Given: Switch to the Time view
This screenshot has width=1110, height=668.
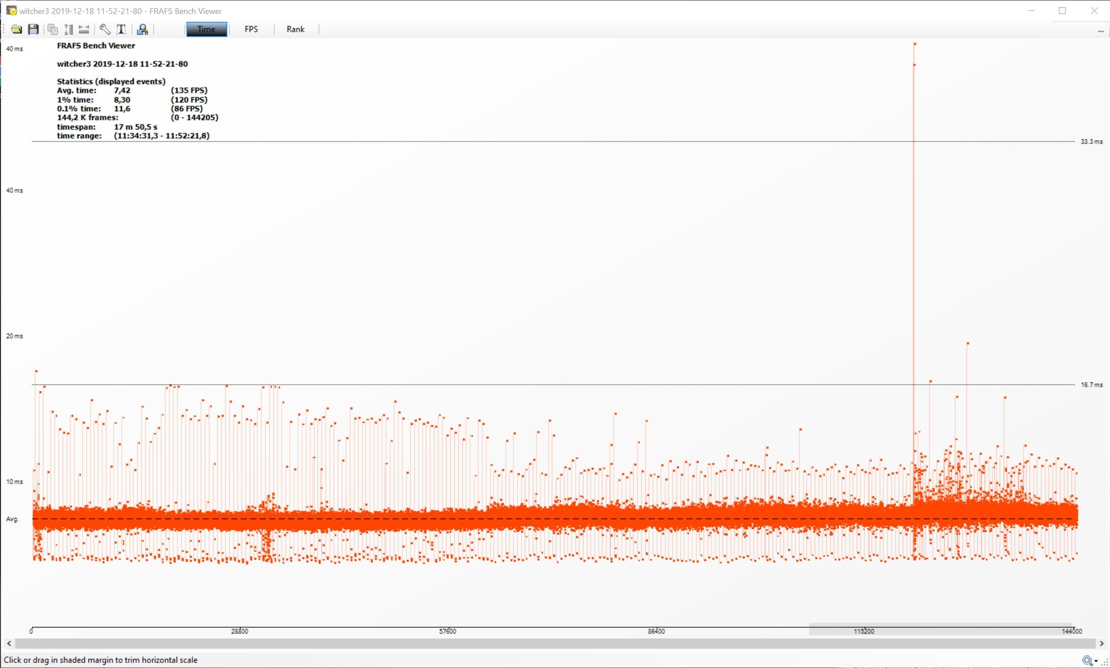Looking at the screenshot, I should click(x=206, y=29).
